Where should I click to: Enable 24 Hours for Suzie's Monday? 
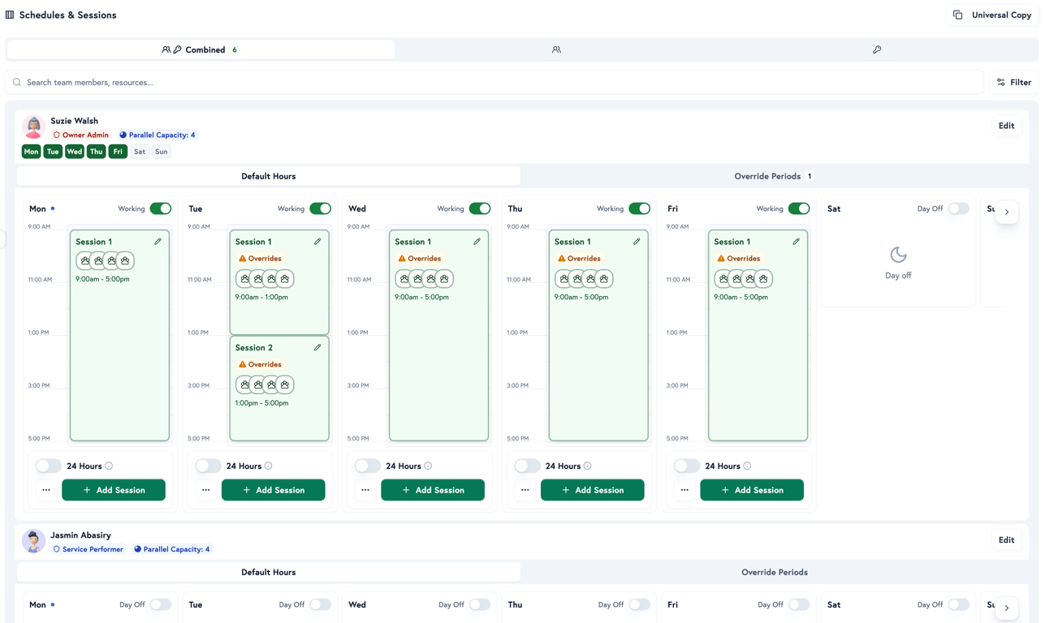click(48, 466)
